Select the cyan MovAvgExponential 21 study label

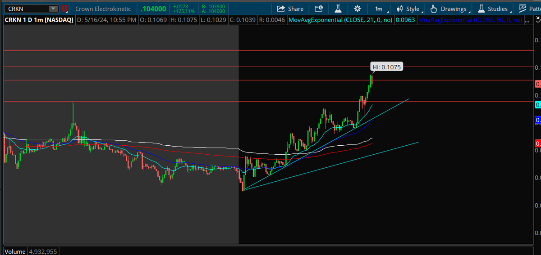(341, 20)
